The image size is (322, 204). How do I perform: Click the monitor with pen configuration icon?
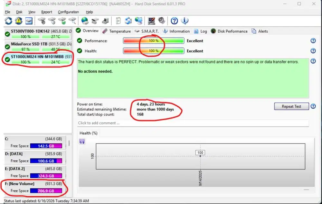pos(151,21)
